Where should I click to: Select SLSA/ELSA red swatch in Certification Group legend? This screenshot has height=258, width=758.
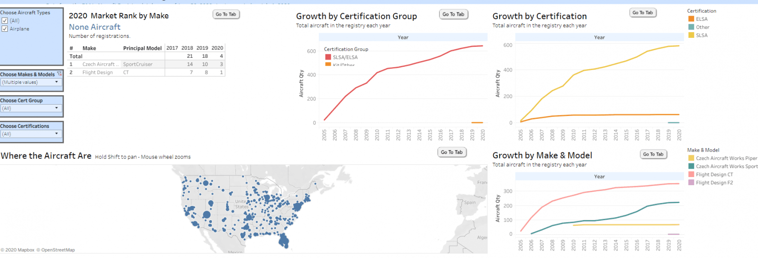click(x=328, y=57)
